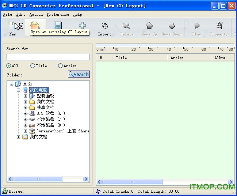The width and height of the screenshot is (237, 196).
Task: Move Down toolbar arrow icon
Action: coord(172,26)
